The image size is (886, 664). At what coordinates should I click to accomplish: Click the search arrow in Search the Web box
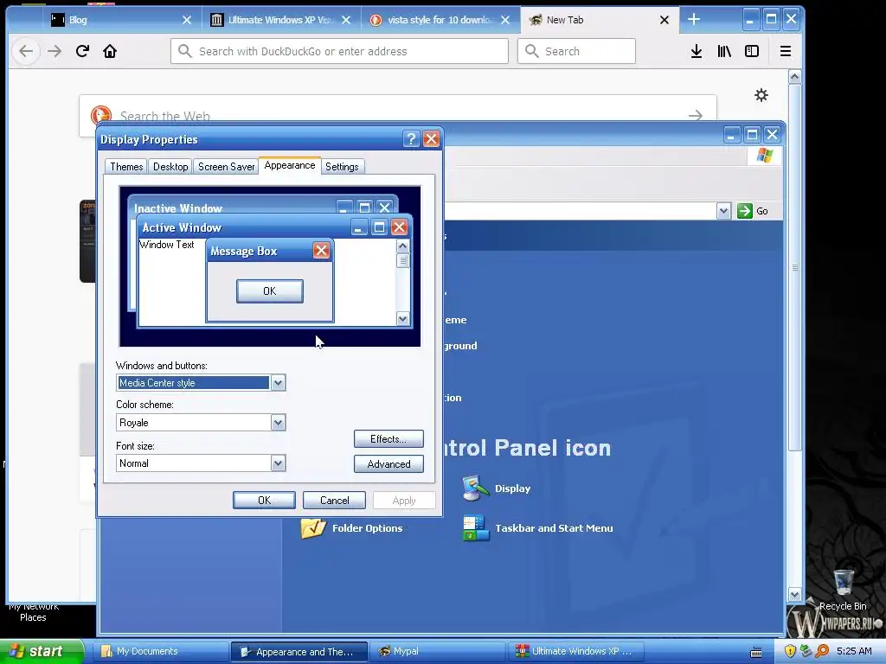(696, 115)
